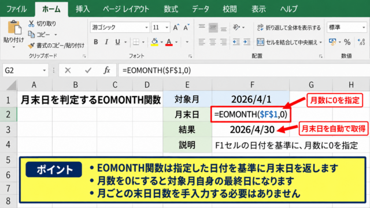Viewport: 370px width, 208px height.
Task: Open merge cells dropdown arrow
Action: pos(321,42)
